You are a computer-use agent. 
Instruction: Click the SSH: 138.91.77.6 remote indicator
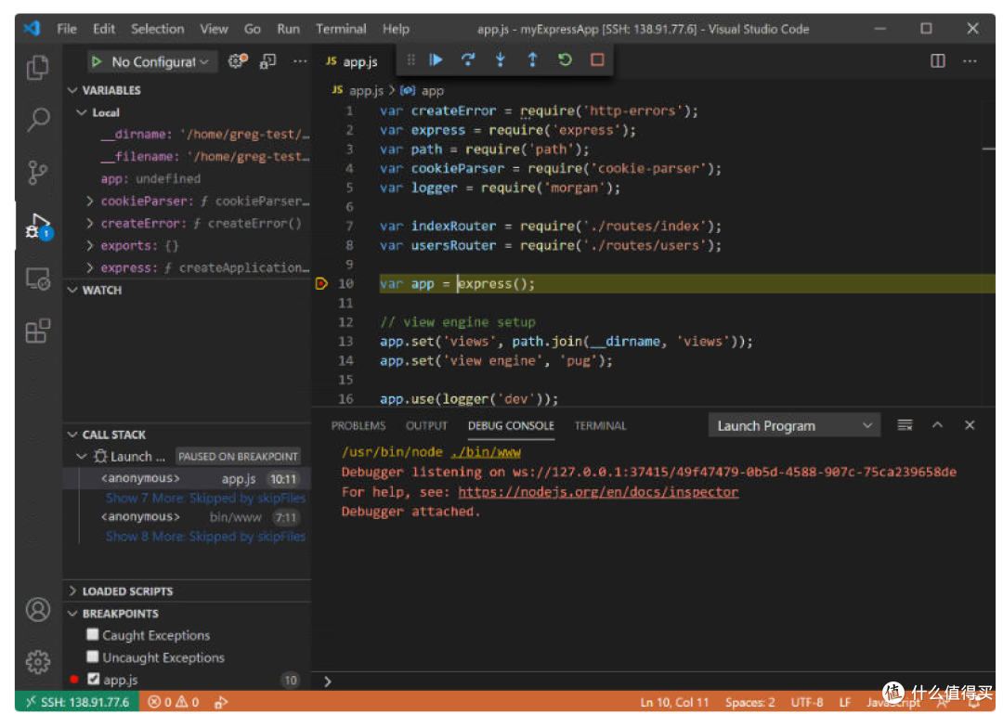click(77, 702)
